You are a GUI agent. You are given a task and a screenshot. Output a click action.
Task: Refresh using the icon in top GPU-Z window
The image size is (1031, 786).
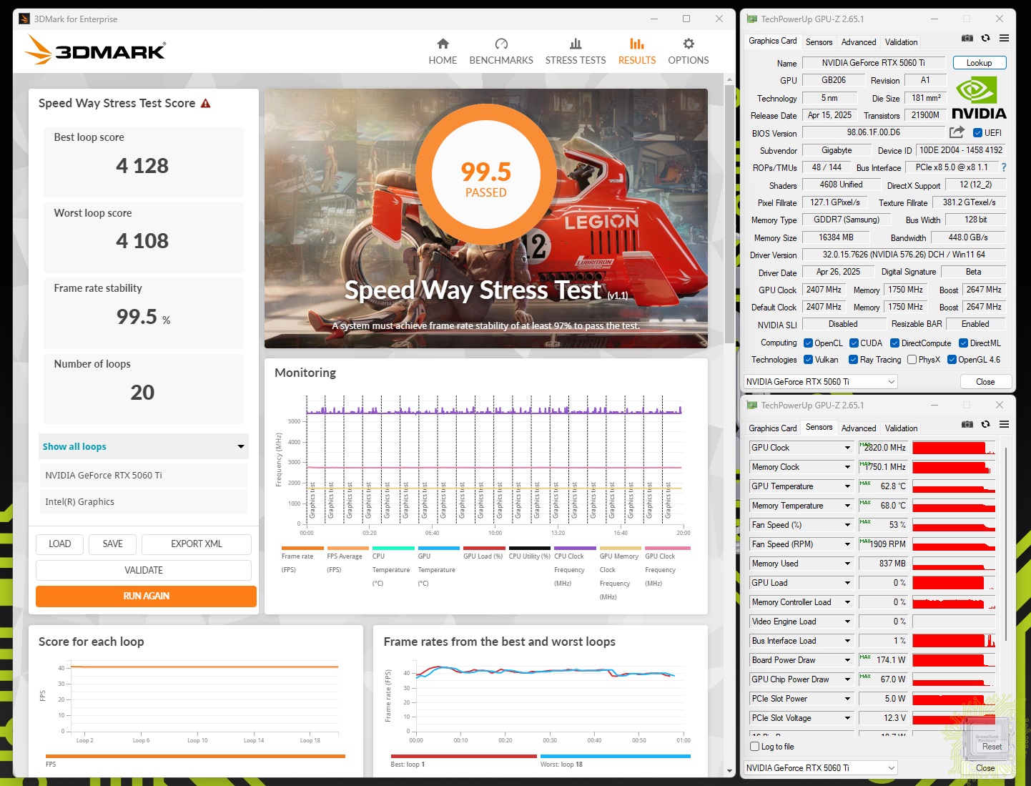pos(985,39)
